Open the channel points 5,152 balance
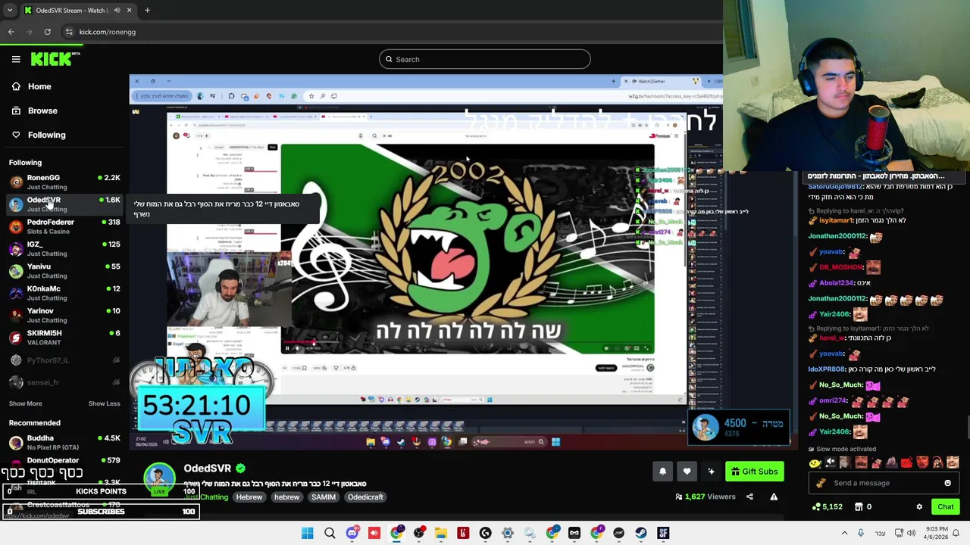This screenshot has height=545, width=970. 827,506
